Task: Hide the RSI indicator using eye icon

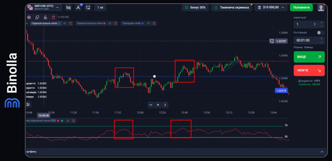Action: [68, 121]
